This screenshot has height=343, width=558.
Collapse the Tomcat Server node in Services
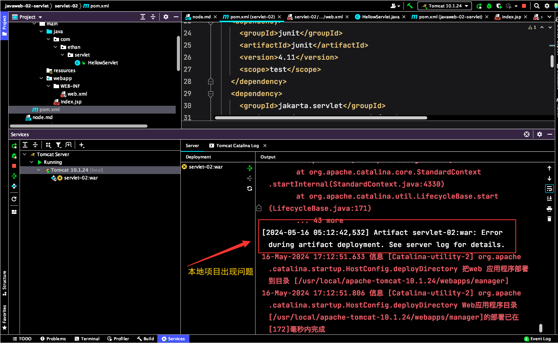[25, 155]
